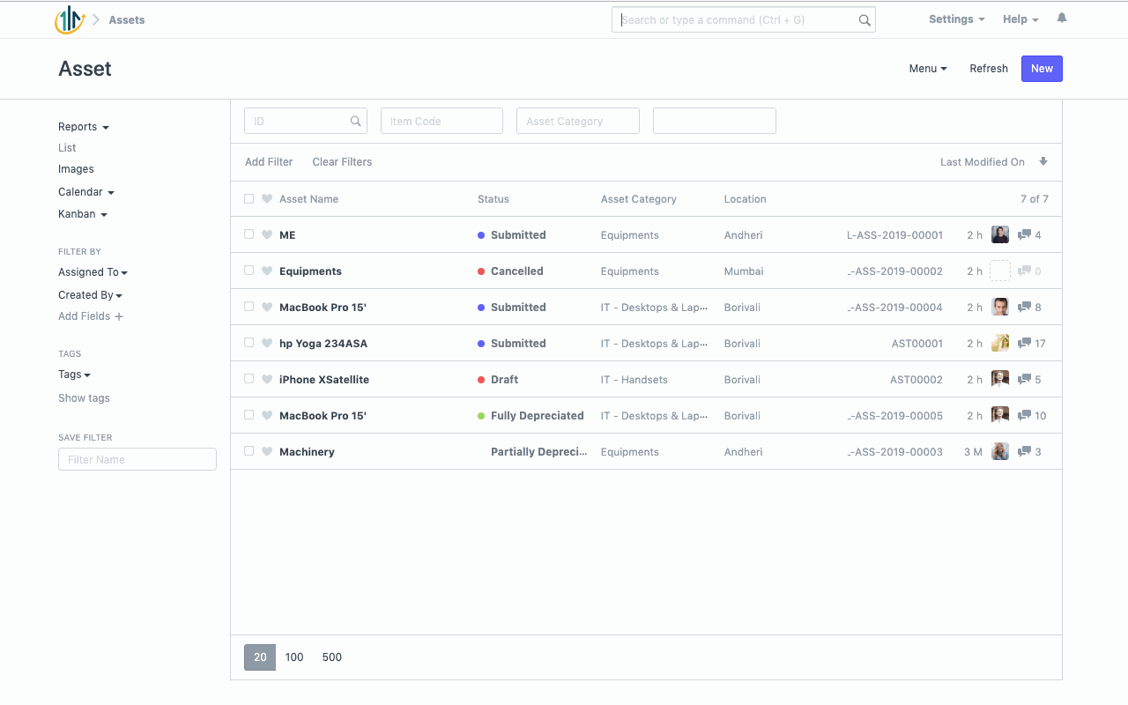Click the New asset button
Viewport: 1128px width, 705px height.
tap(1042, 69)
